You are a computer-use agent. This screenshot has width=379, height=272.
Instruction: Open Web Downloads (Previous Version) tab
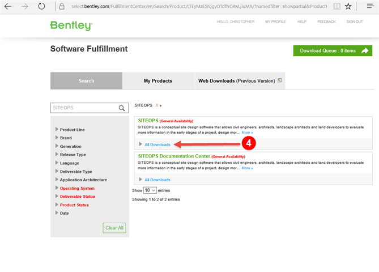pos(240,81)
